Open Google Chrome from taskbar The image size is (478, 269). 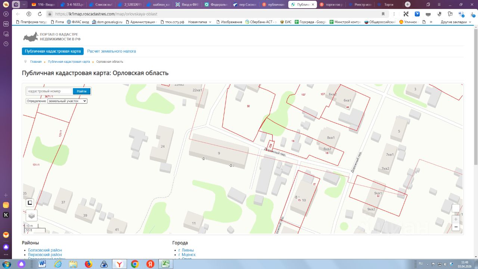pos(135,264)
